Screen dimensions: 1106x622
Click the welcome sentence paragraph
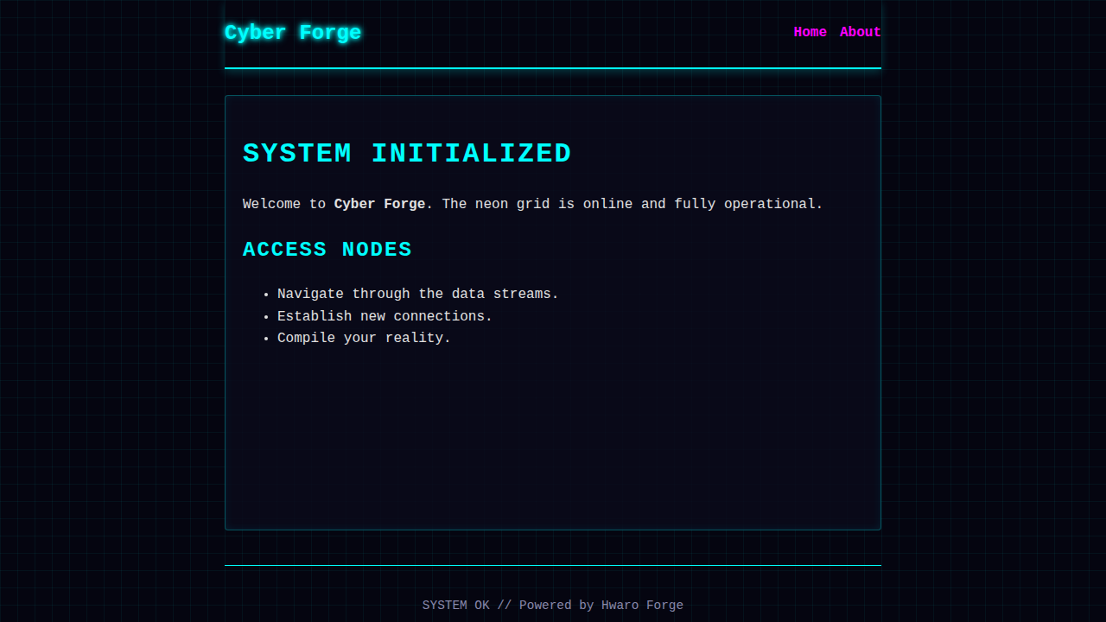point(533,204)
